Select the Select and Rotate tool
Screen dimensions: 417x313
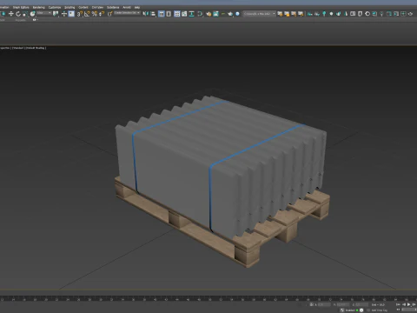(x=18, y=14)
